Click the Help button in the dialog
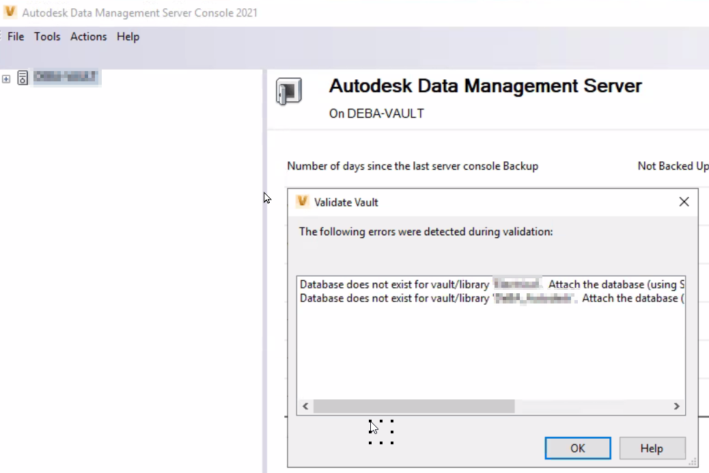This screenshot has height=473, width=709. click(652, 448)
